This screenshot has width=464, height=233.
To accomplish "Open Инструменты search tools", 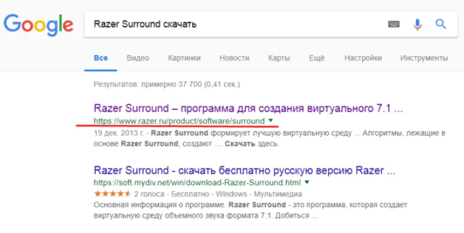I will [424, 58].
